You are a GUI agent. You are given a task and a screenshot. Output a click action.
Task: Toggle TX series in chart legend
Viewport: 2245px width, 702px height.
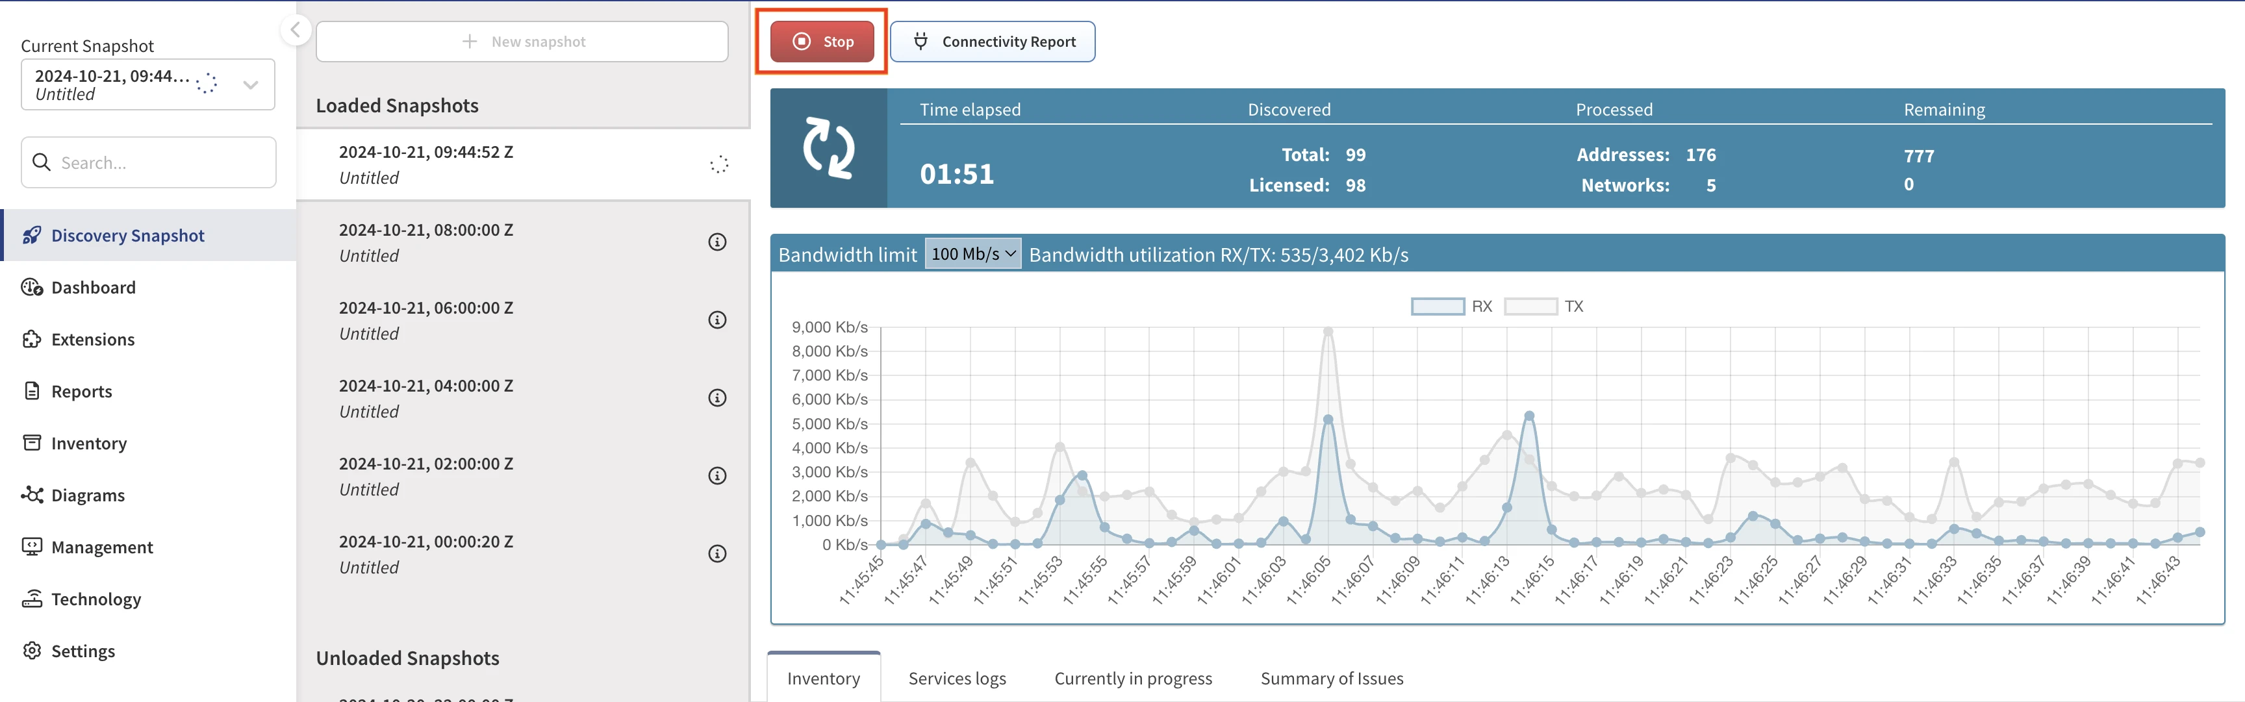pyautogui.click(x=1530, y=307)
